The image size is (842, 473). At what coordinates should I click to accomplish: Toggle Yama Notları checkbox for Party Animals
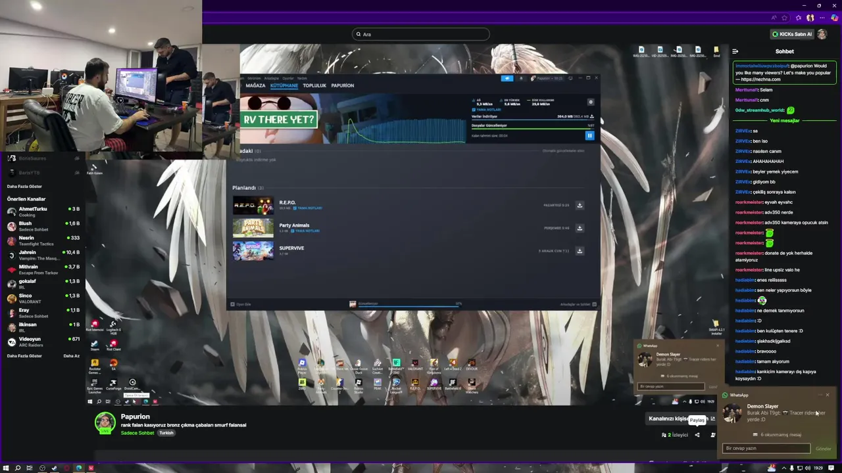pos(293,231)
